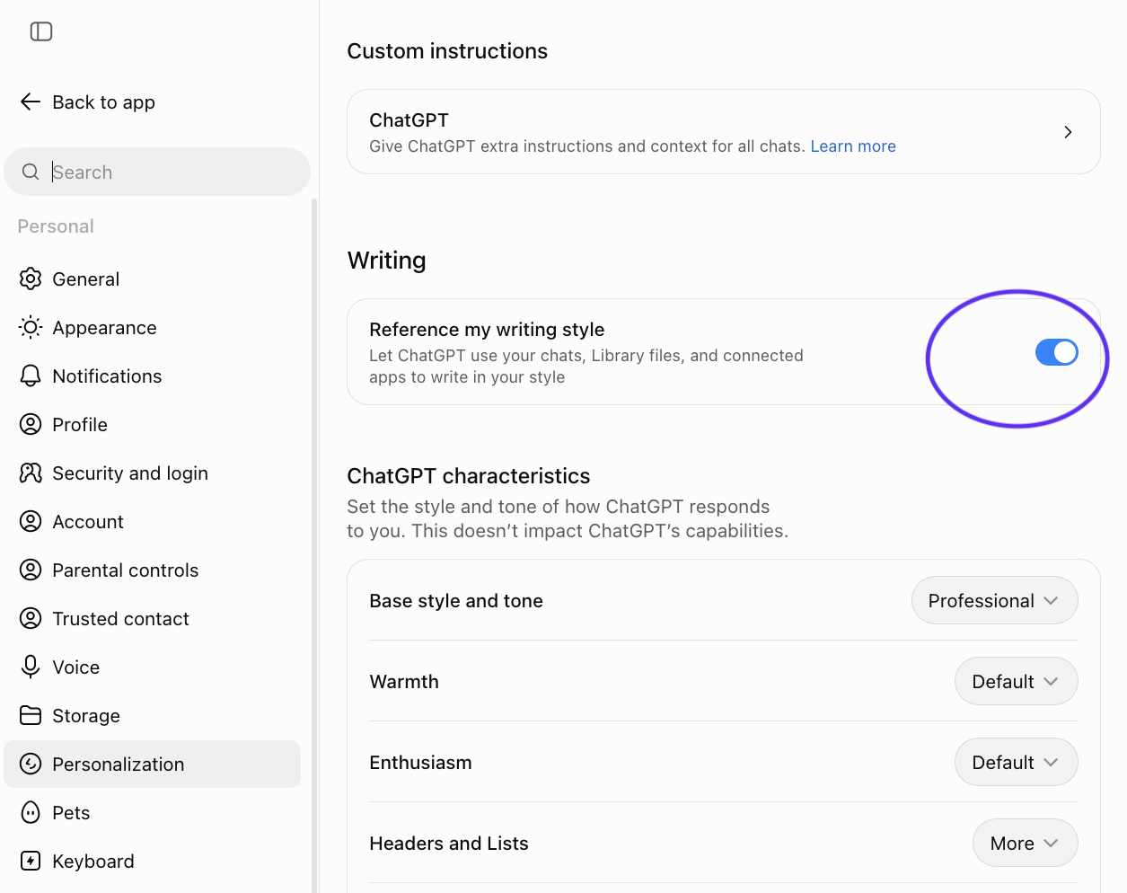Click the Pets egg icon
This screenshot has width=1127, height=893.
31,812
